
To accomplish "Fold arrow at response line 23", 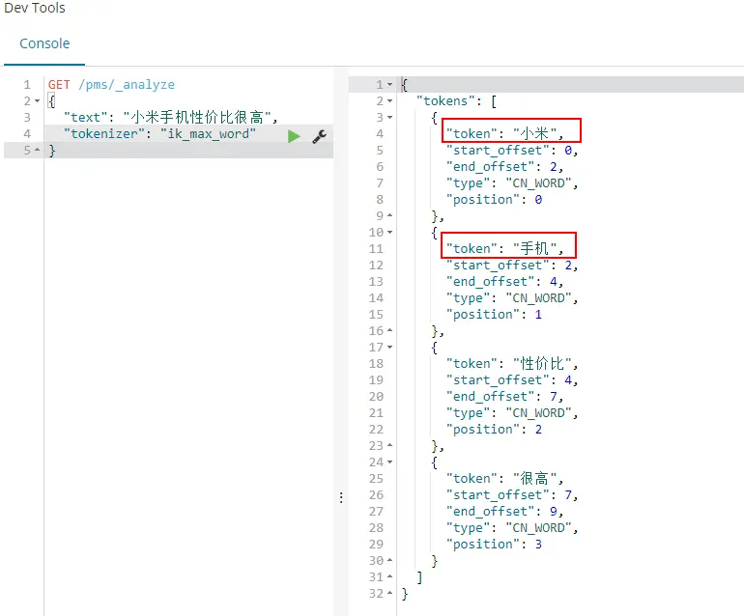I will click(390, 445).
